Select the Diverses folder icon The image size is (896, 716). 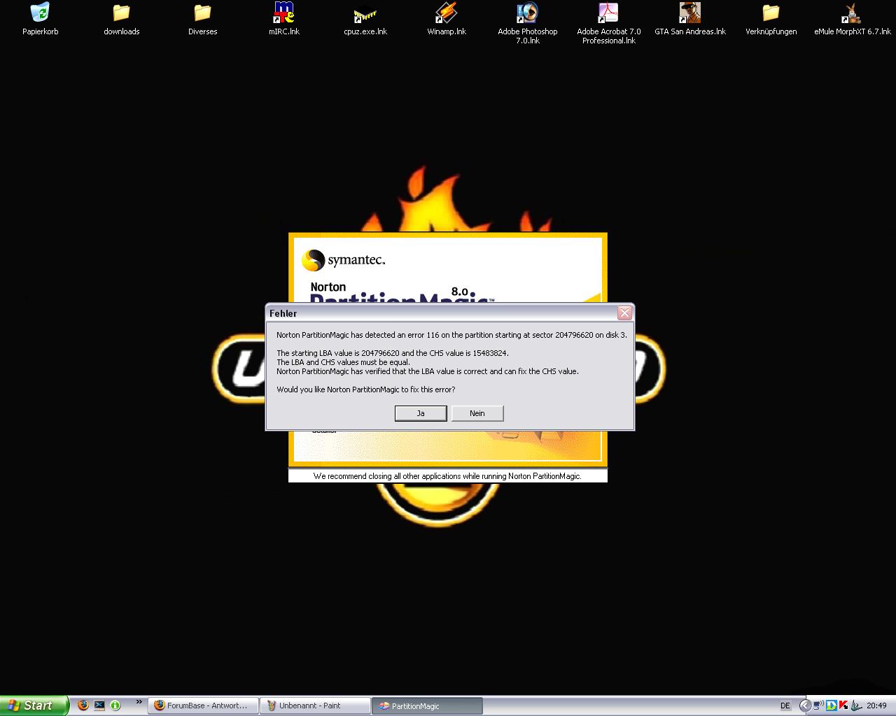click(x=202, y=19)
